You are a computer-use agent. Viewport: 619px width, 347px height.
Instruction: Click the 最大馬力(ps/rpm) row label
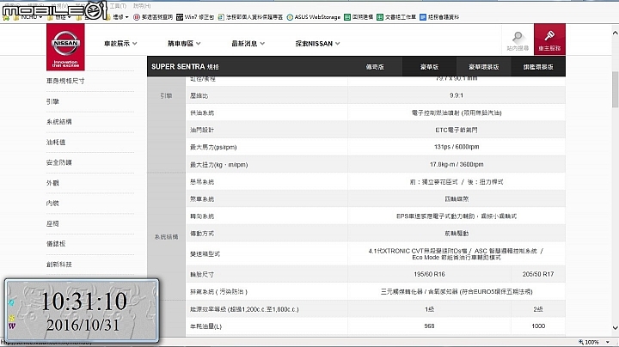[x=213, y=147]
